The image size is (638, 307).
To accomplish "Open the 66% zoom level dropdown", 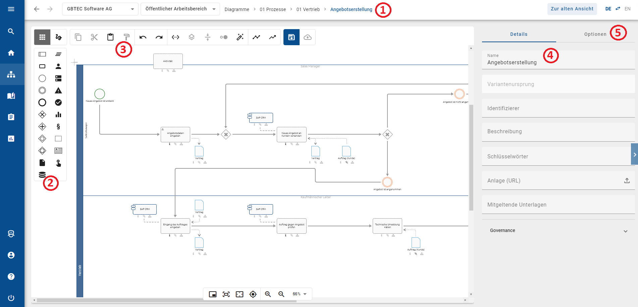I will coord(300,294).
